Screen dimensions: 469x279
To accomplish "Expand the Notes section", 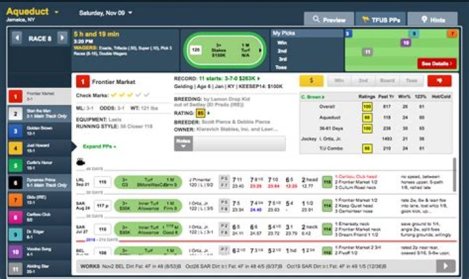I will pos(184,143).
